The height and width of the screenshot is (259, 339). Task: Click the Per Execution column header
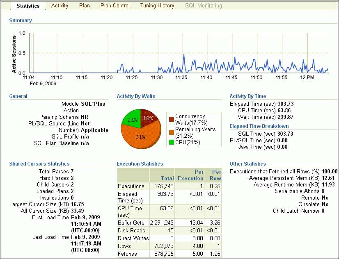(x=190, y=175)
